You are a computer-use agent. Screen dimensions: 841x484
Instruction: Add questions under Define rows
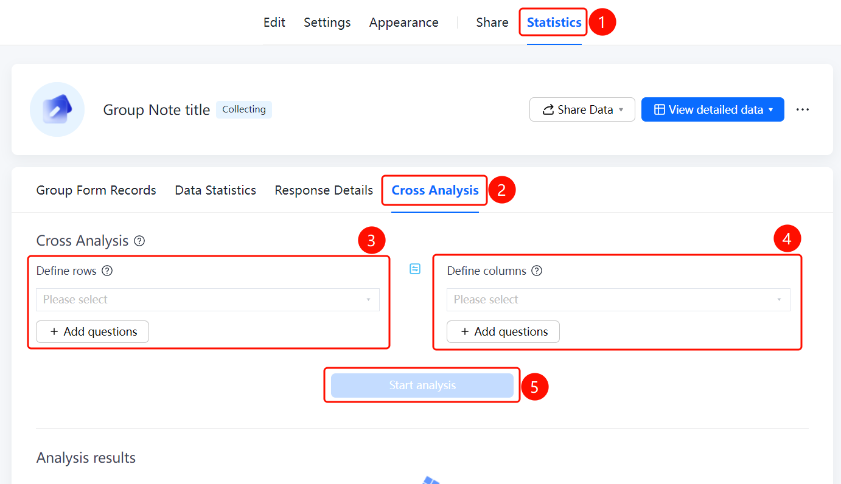pos(92,331)
